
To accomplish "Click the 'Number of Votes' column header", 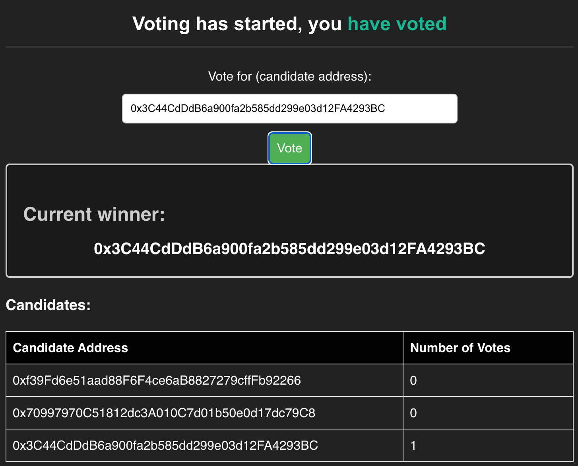I will tap(460, 347).
